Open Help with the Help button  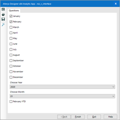(x=110, y=117)
